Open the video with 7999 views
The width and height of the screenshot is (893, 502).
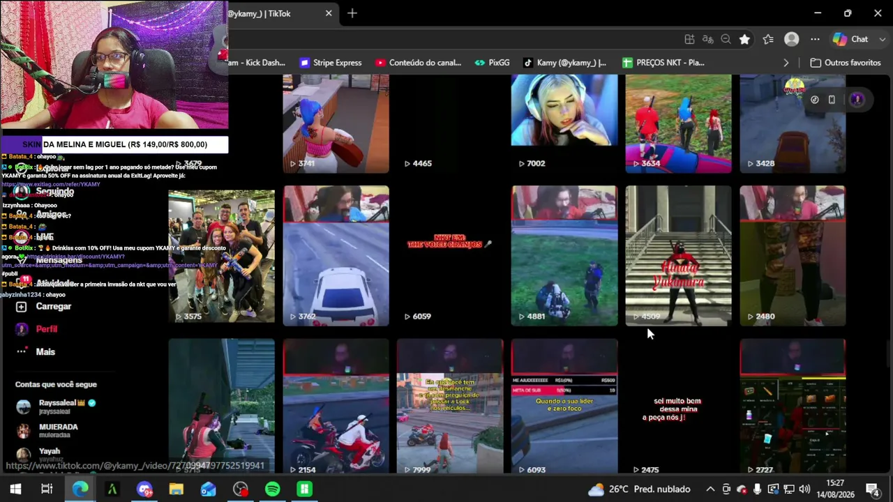click(450, 407)
